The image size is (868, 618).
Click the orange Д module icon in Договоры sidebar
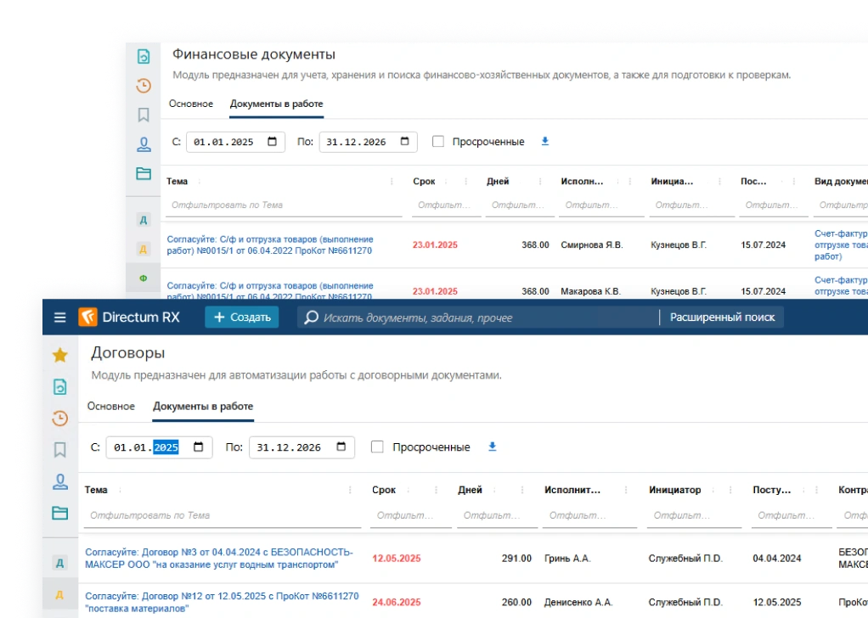click(x=59, y=595)
